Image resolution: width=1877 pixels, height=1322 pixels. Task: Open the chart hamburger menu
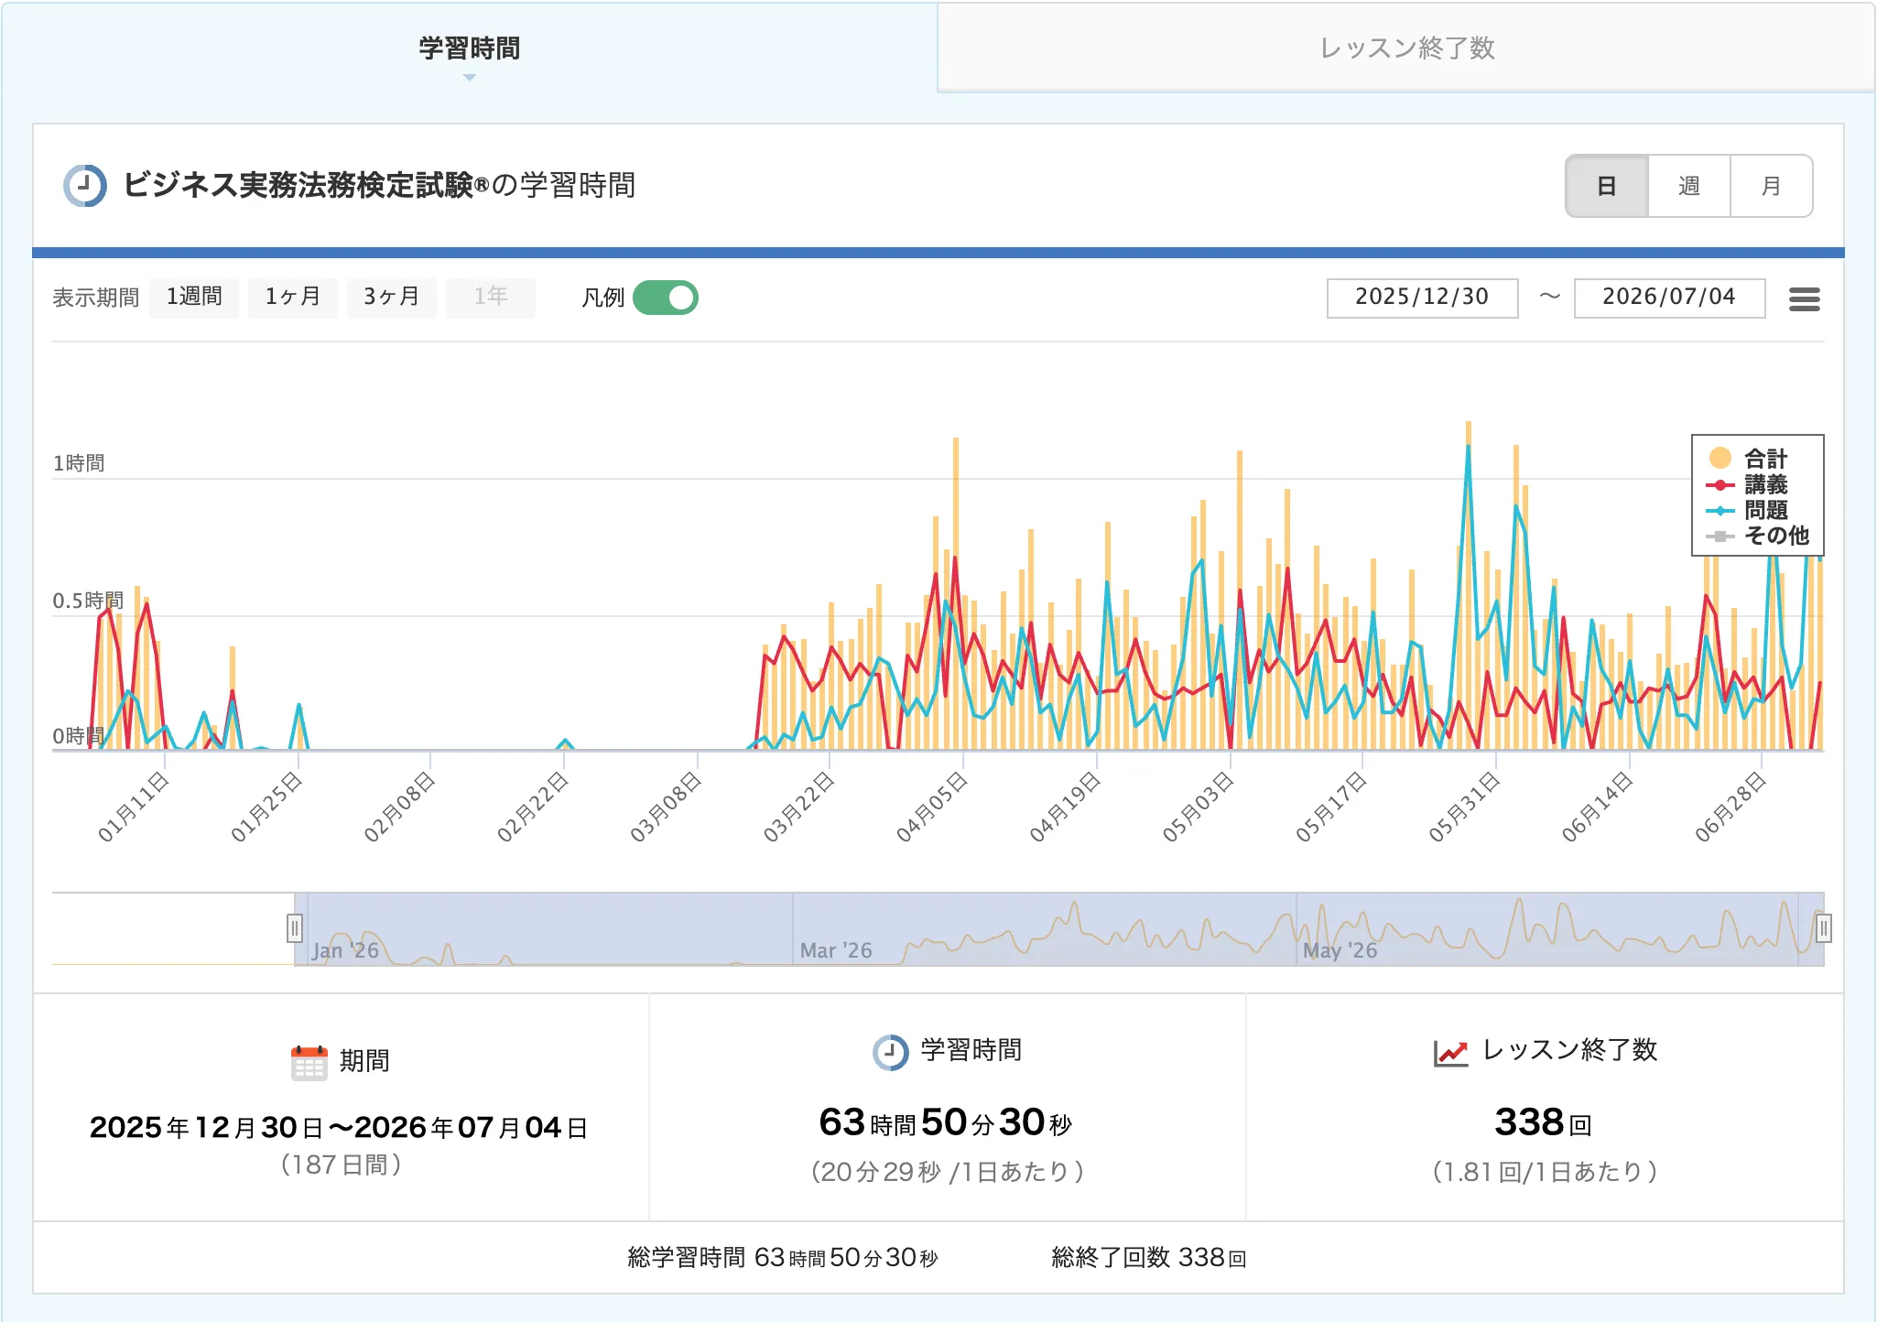[x=1804, y=298]
